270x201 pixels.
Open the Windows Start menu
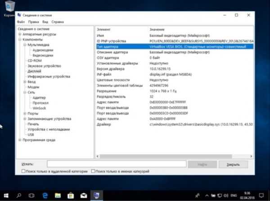tap(6, 196)
